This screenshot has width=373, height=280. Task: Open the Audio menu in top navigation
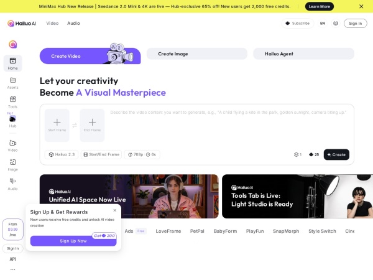point(73,24)
